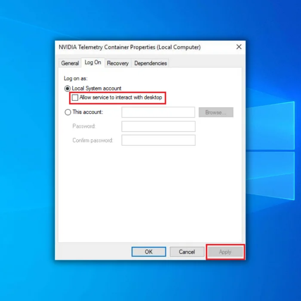Image resolution: width=301 pixels, height=301 pixels.
Task: Click the Browse... button
Action: tap(216, 112)
